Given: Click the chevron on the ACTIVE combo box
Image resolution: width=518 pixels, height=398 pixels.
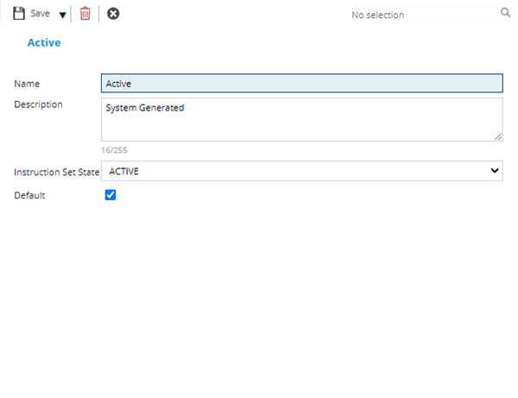Looking at the screenshot, I should 495,171.
